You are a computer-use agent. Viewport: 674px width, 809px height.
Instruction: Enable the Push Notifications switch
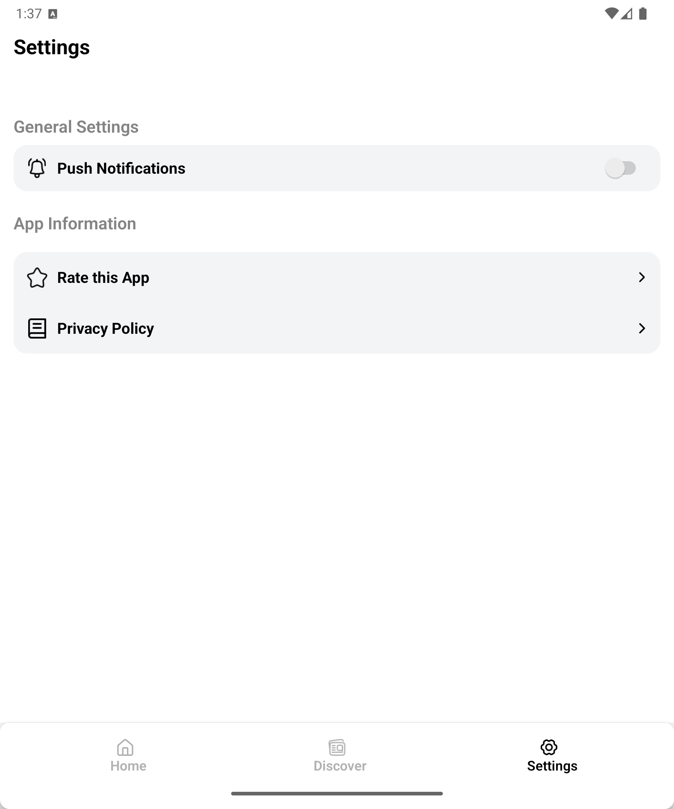(621, 168)
